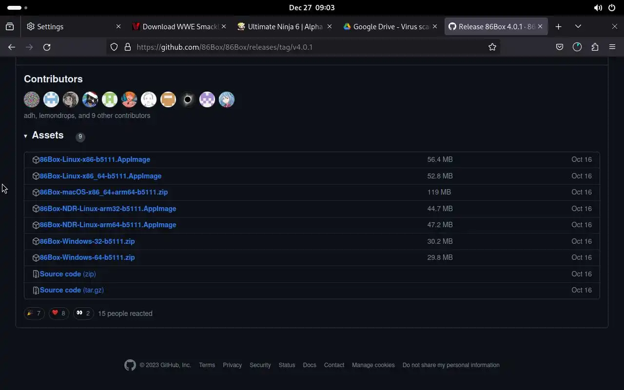The width and height of the screenshot is (624, 390).
Task: Open the Dec 27 09:03 clock menu
Action: click(x=312, y=8)
